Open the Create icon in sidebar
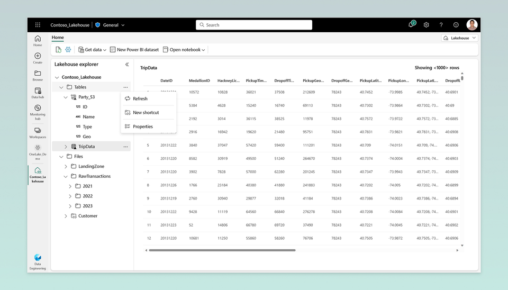The height and width of the screenshot is (290, 508). pyautogui.click(x=38, y=58)
